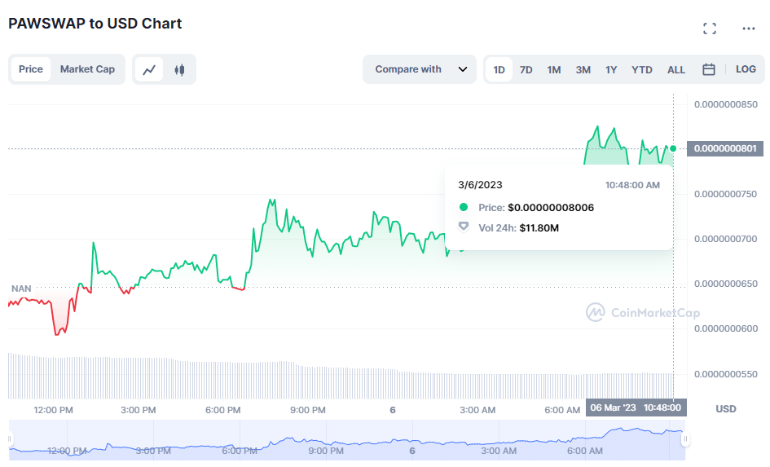The width and height of the screenshot is (770, 467).
Task: Switch to line chart view icon
Action: pyautogui.click(x=149, y=70)
